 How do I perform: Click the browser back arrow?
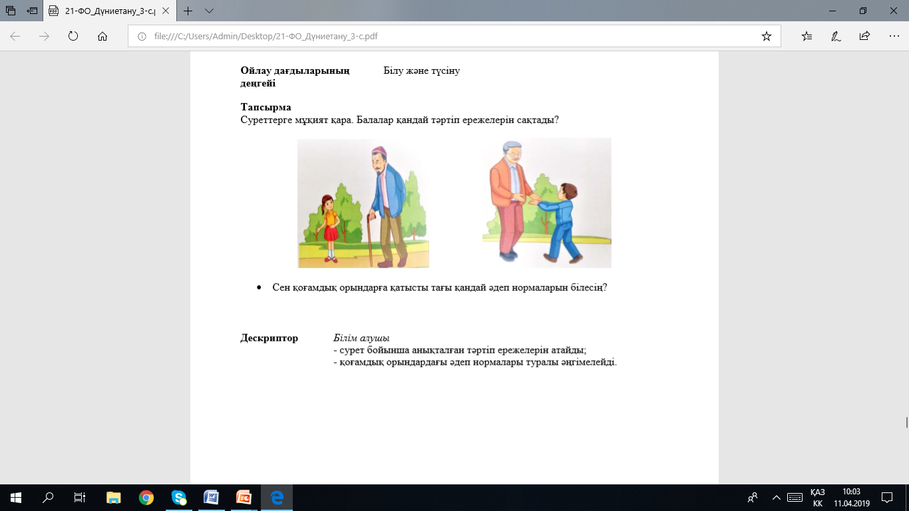coord(15,37)
